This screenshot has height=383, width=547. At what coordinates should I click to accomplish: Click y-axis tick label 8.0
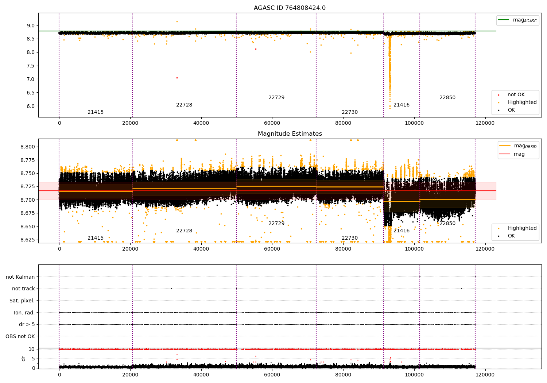[31, 52]
